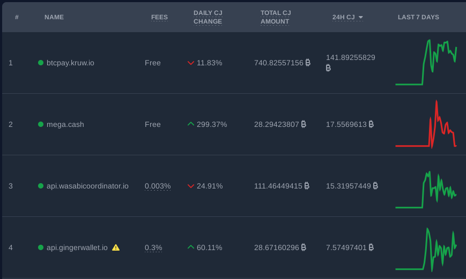
Task: Click the green up arrow next to 299.37%
Action: (191, 124)
